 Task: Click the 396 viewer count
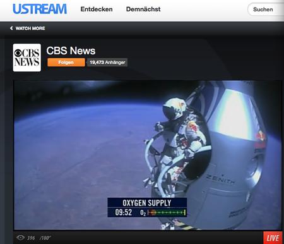point(31,238)
